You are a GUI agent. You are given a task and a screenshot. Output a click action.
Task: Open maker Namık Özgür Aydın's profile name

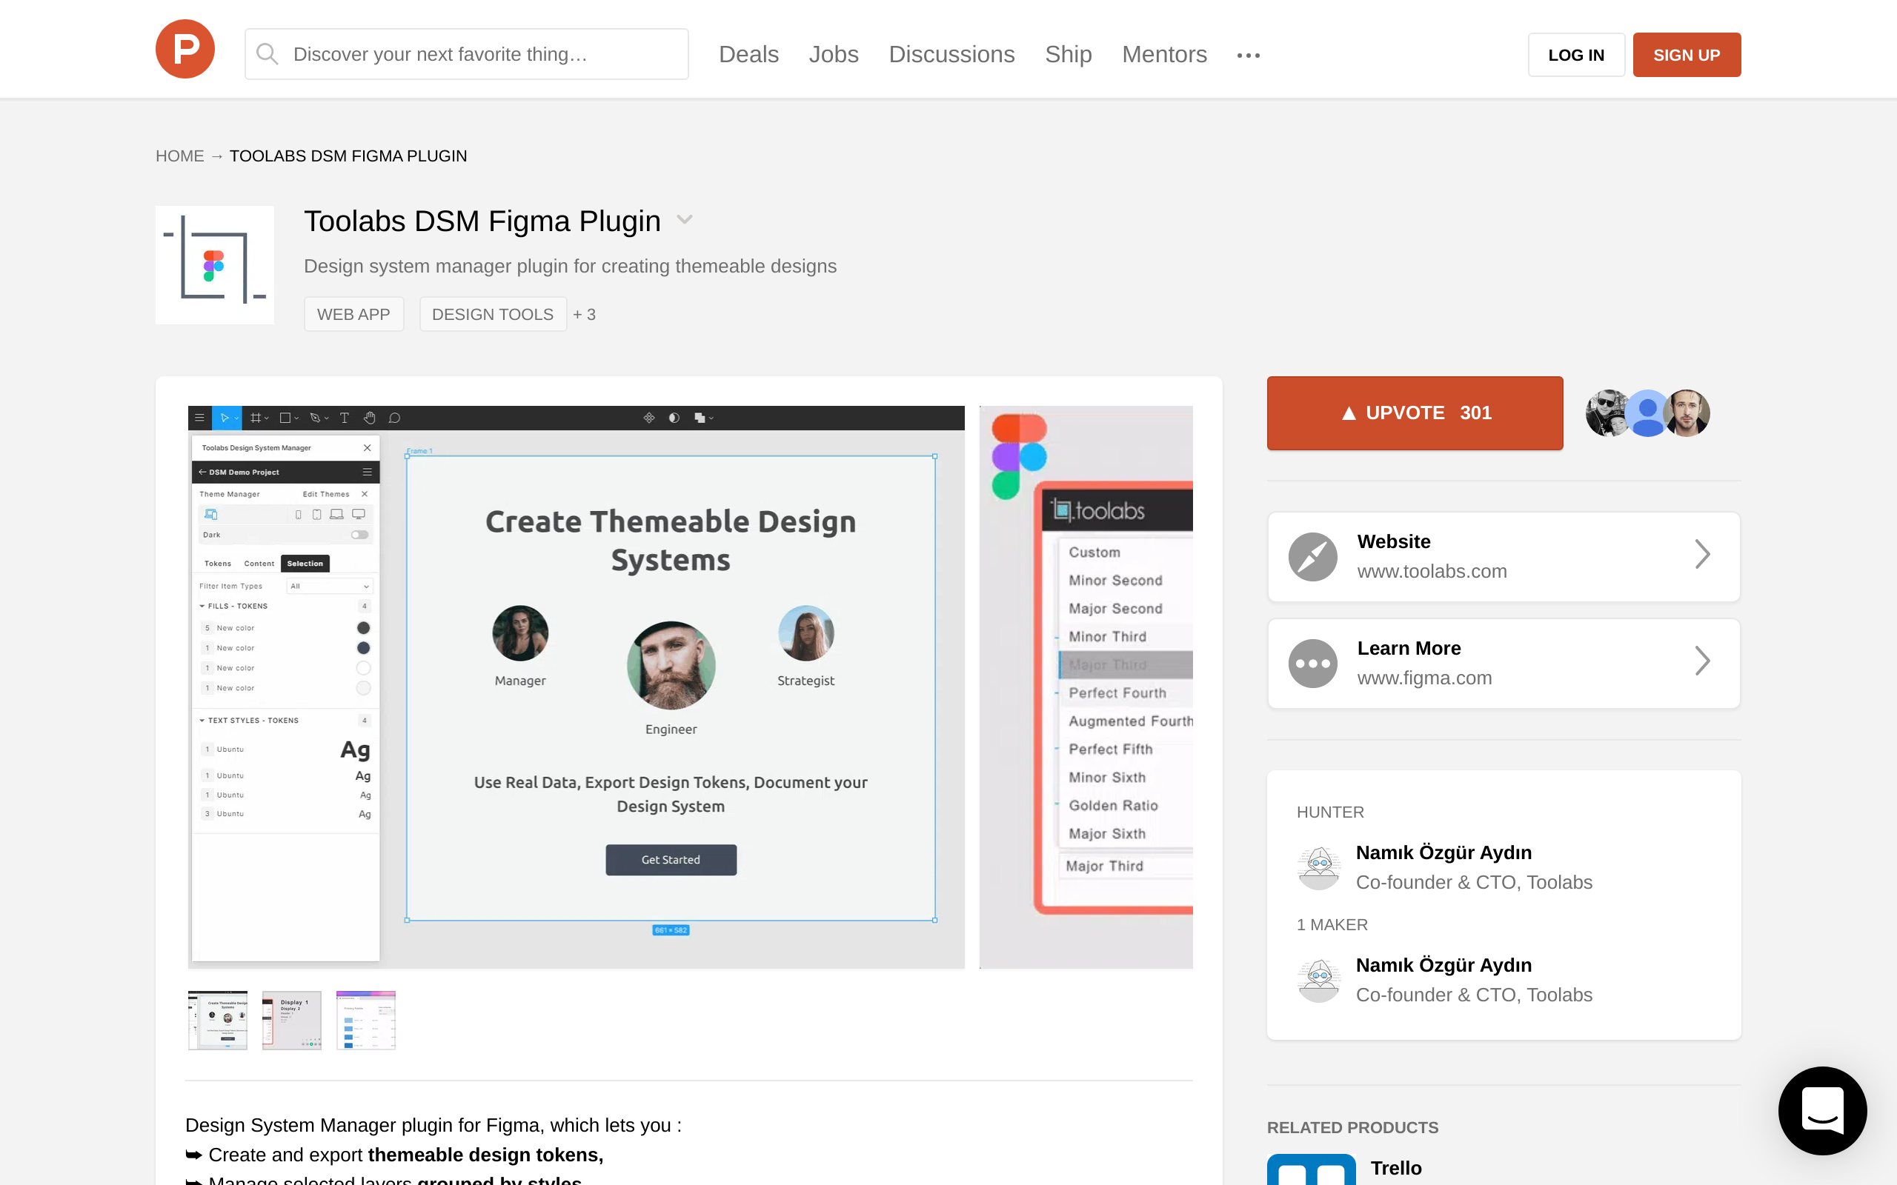[x=1443, y=965]
